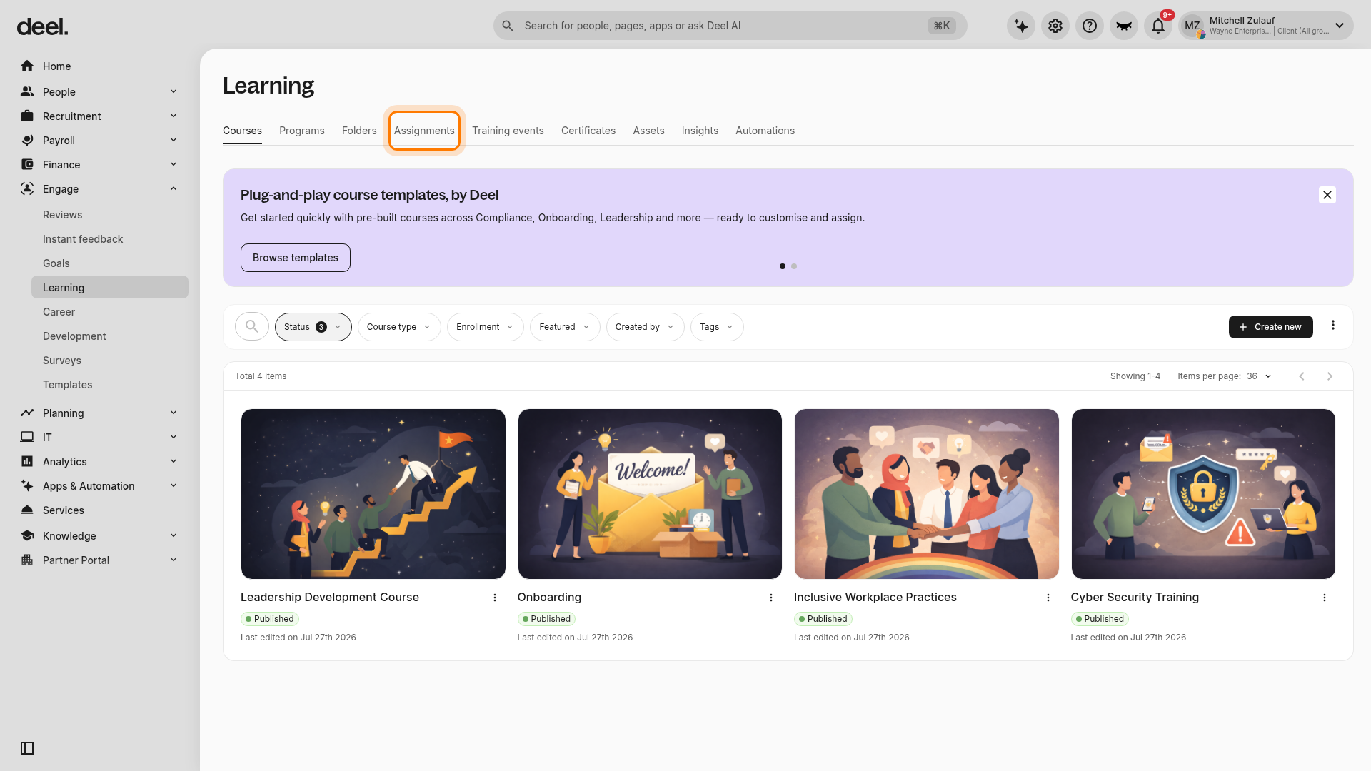Image resolution: width=1371 pixels, height=771 pixels.
Task: Open Cyber Security Training options menu
Action: pyautogui.click(x=1325, y=598)
